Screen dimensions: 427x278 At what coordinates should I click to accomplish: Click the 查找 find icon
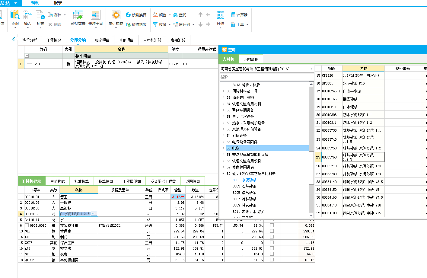point(180,15)
